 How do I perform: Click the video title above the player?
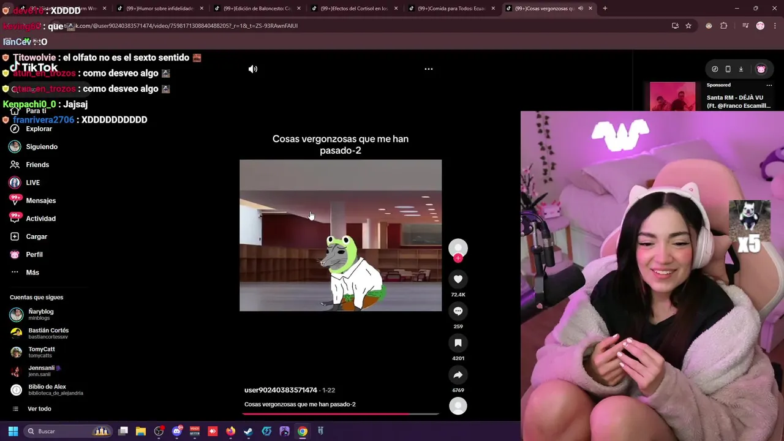(341, 145)
